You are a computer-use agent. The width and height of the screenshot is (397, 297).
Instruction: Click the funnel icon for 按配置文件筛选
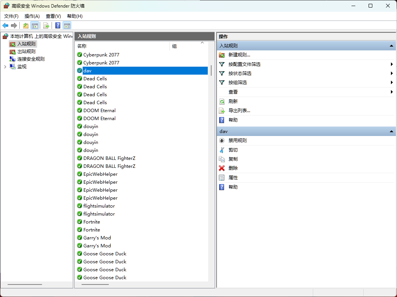pos(222,64)
